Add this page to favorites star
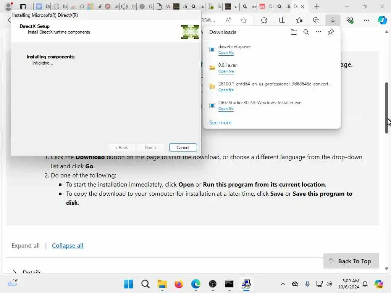Screen dimensions: 391x293 point(244,20)
